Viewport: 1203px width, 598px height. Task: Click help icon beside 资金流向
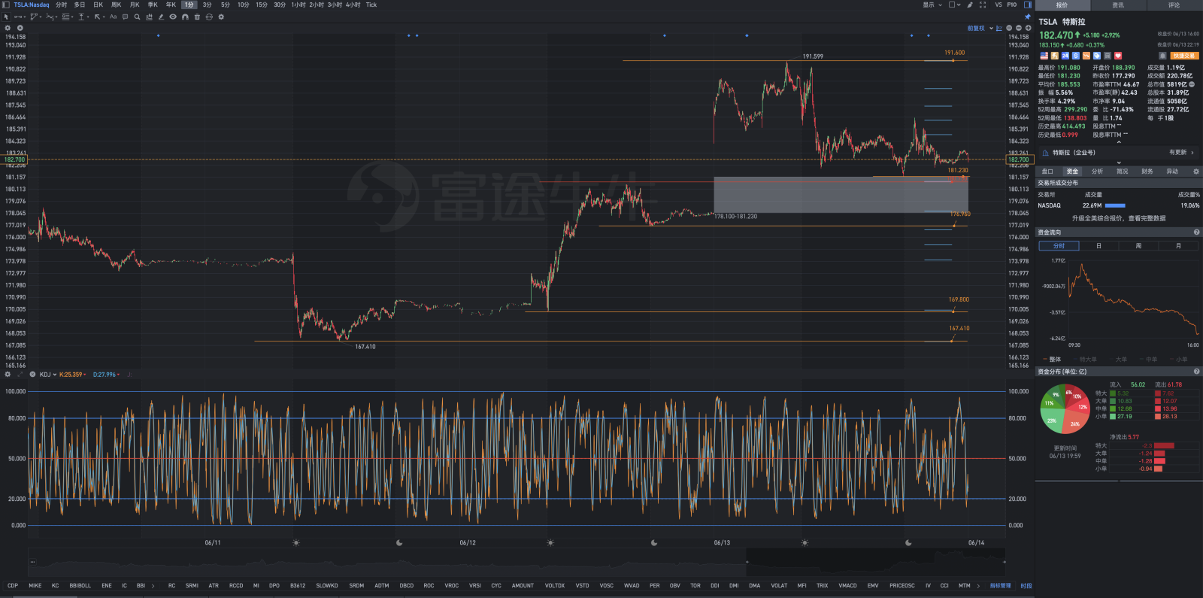click(1196, 232)
